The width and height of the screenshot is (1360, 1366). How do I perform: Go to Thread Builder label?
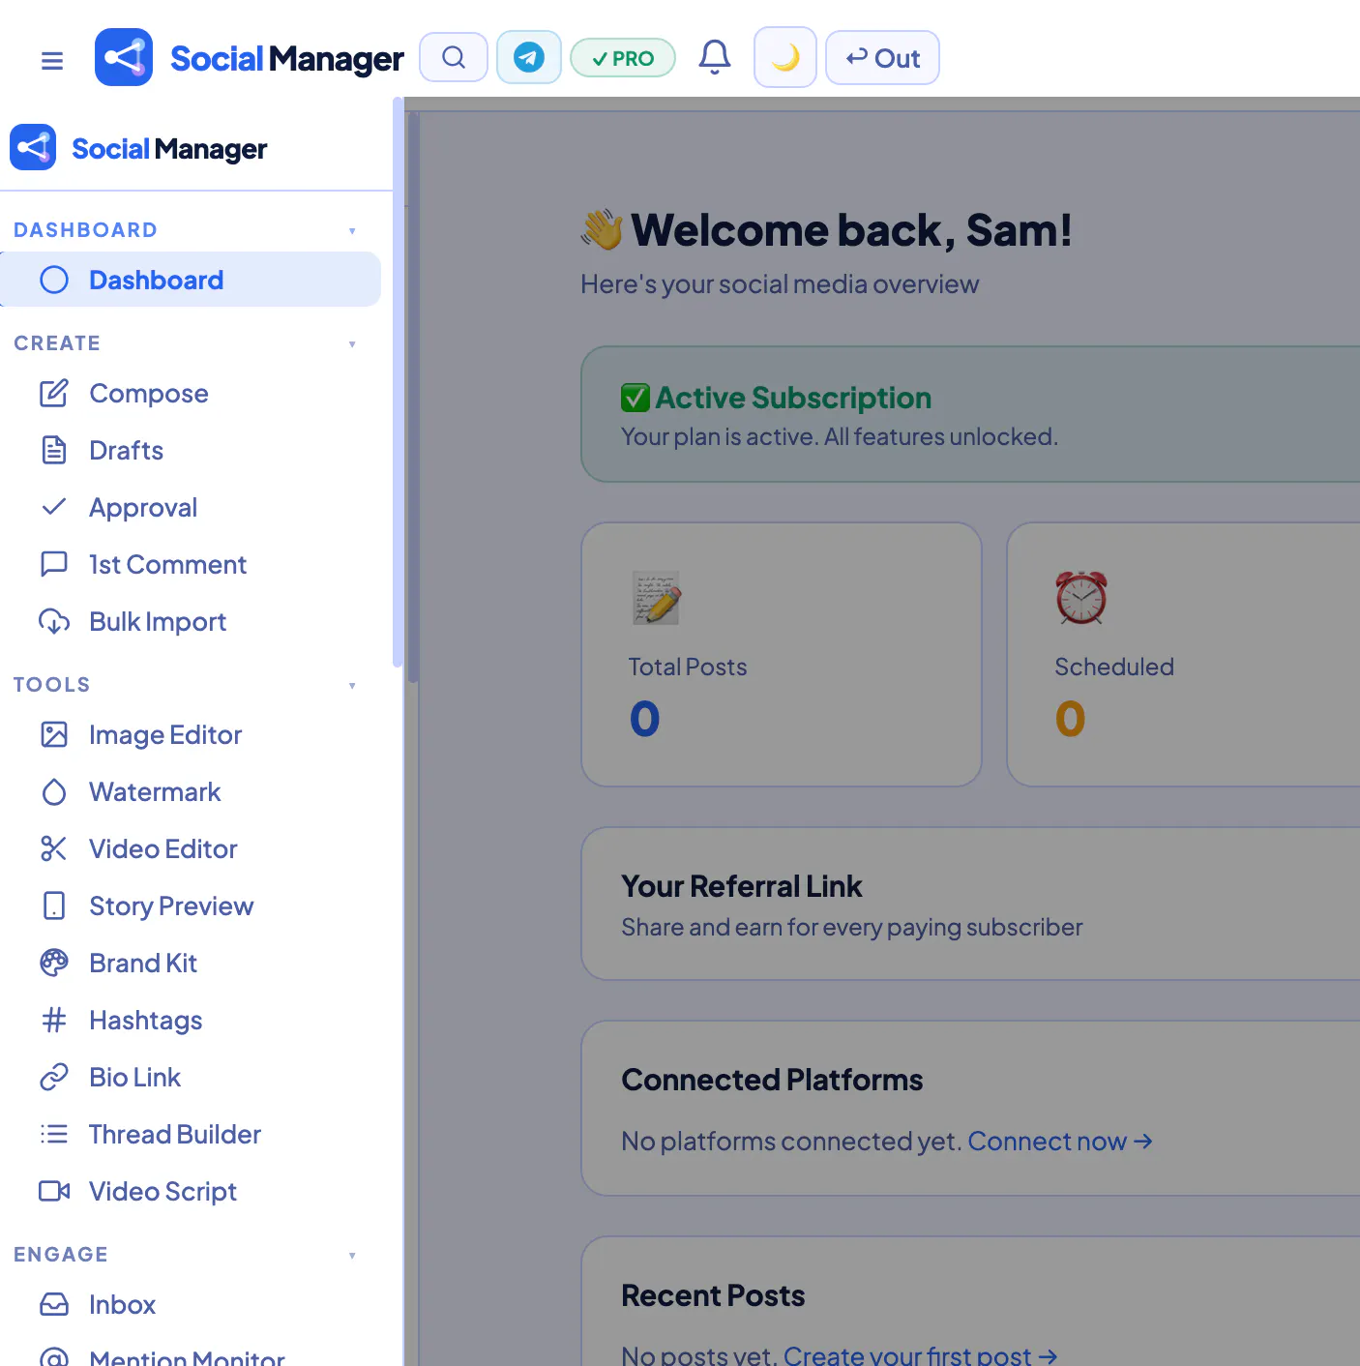click(x=175, y=1134)
